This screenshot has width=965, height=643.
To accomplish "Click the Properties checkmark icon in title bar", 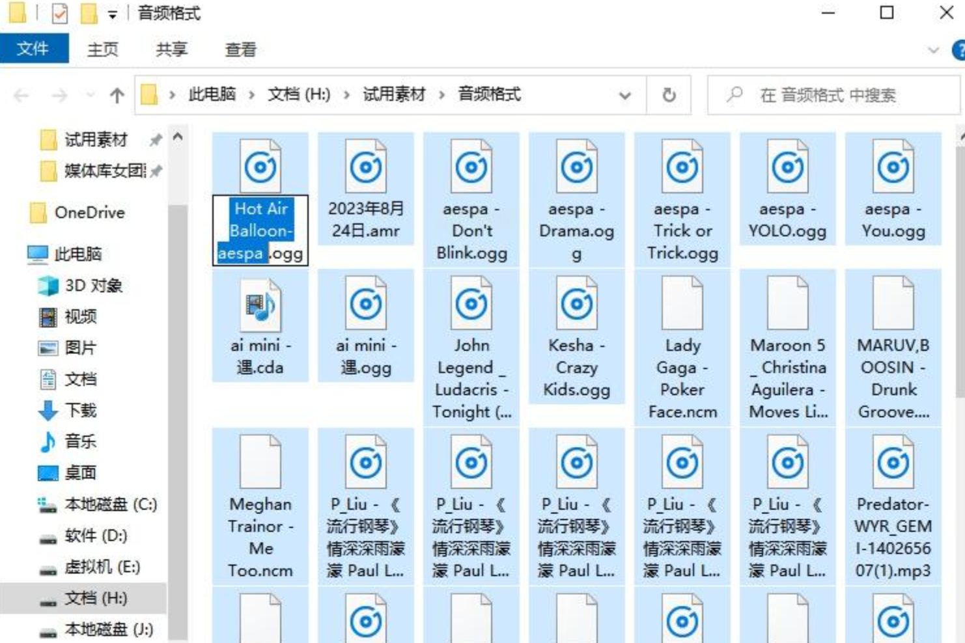I will coord(59,13).
